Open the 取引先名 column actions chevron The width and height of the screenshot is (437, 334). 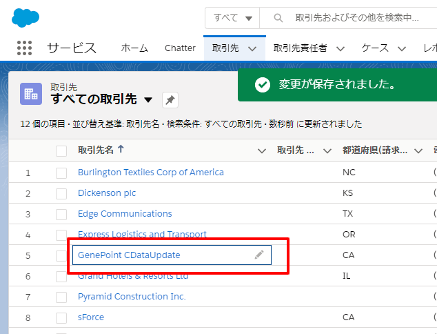[x=261, y=150]
